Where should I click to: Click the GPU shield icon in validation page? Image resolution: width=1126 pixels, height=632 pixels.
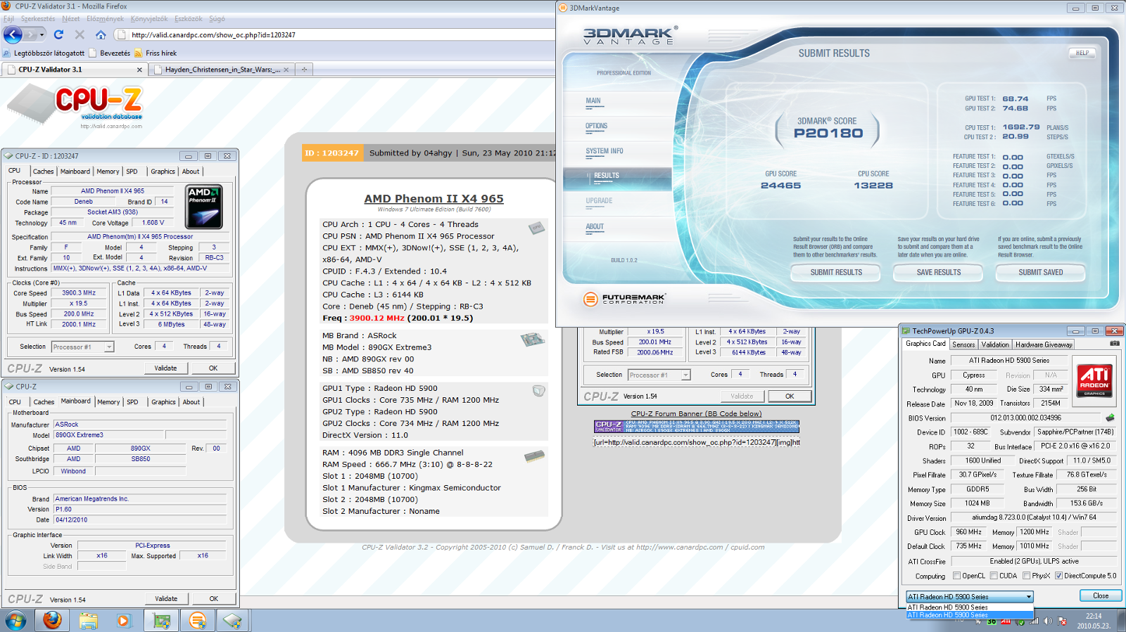pos(538,390)
